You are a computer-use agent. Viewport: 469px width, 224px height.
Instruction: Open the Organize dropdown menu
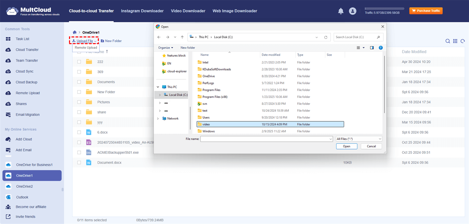click(x=166, y=48)
